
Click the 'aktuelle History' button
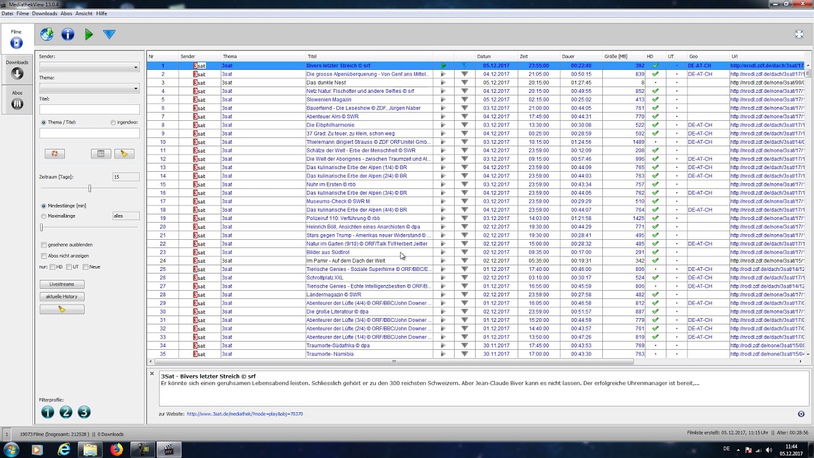point(62,296)
